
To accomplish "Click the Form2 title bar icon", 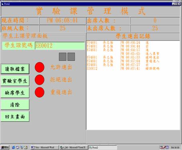I will click(2, 4).
